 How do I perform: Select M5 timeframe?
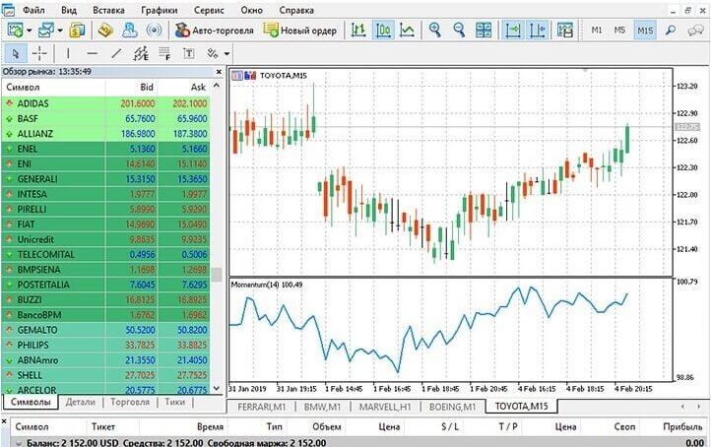coord(619,31)
